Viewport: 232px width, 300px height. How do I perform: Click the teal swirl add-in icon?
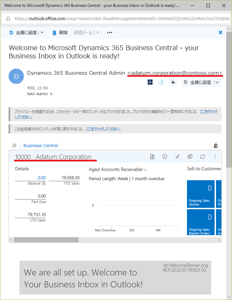pos(161,82)
